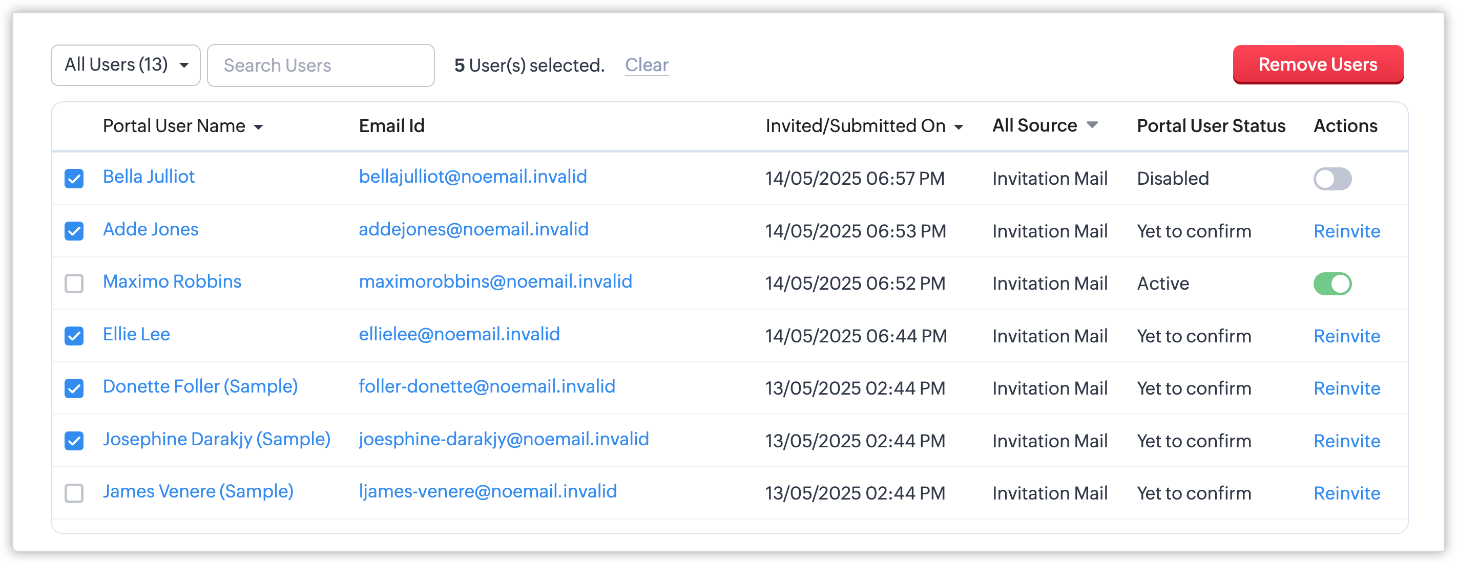1457x564 pixels.
Task: Click the maximorobbins@noemail.invalid email link
Action: (x=495, y=281)
